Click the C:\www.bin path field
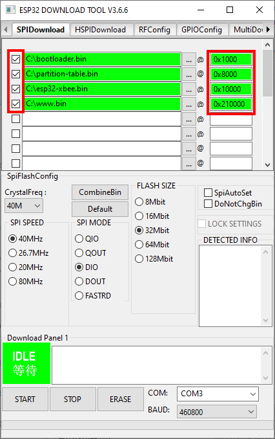The height and width of the screenshot is (439, 275). click(102, 104)
